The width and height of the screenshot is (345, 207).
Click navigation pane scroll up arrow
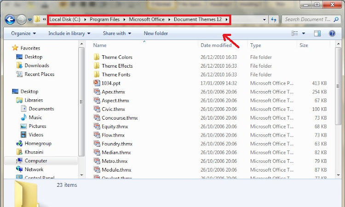(81, 44)
